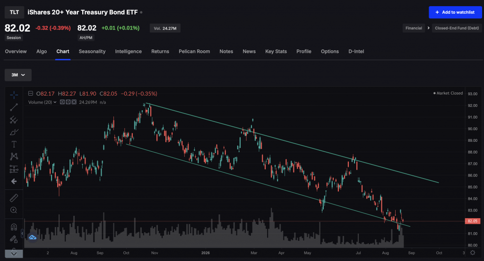Click the Market Closed status indicator
The width and height of the screenshot is (484, 261).
[x=448, y=93]
